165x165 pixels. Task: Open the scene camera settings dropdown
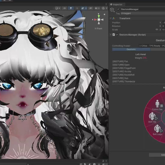pyautogui.click(x=97, y=8)
